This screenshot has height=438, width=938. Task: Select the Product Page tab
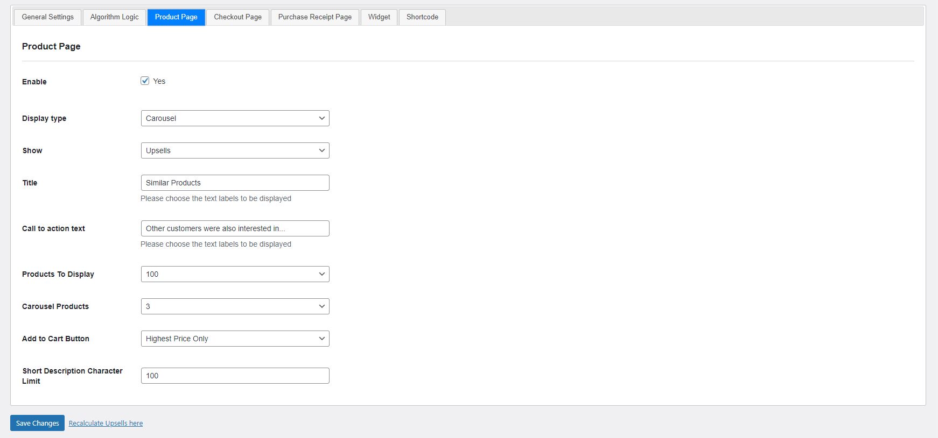point(176,17)
